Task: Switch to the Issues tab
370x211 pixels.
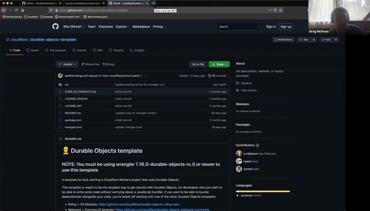Action: tap(33, 50)
